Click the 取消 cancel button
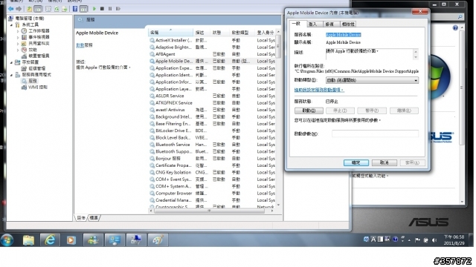 pyautogui.click(x=385, y=162)
